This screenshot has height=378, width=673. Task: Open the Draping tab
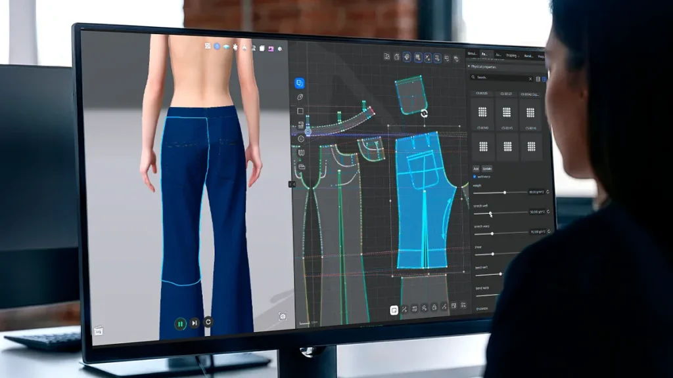(511, 55)
